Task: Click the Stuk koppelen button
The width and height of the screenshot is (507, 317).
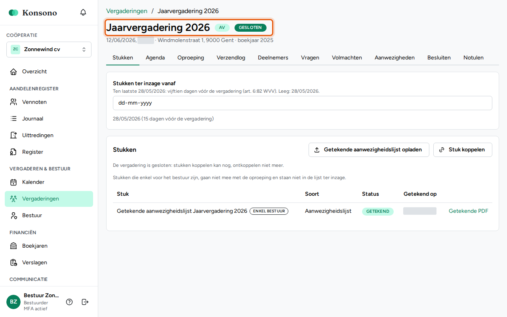Action: (x=463, y=150)
